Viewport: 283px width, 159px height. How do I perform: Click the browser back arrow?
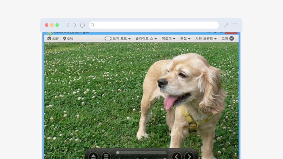tap(68, 25)
